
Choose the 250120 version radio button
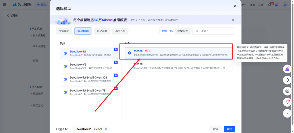pyautogui.click(x=130, y=66)
